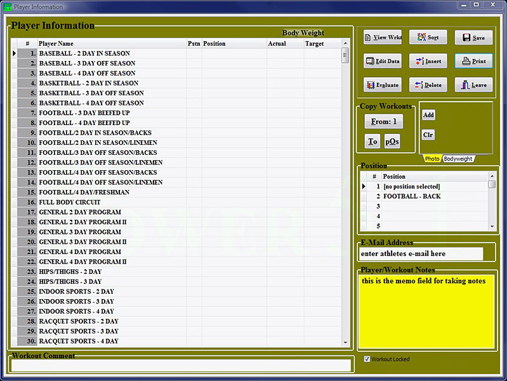
Task: Save the player information
Action: (x=473, y=37)
